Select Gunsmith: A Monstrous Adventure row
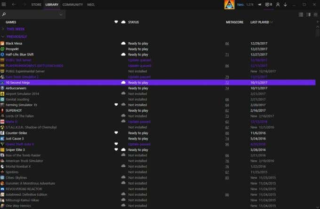The height and width of the screenshot is (209, 320). (x=158, y=183)
